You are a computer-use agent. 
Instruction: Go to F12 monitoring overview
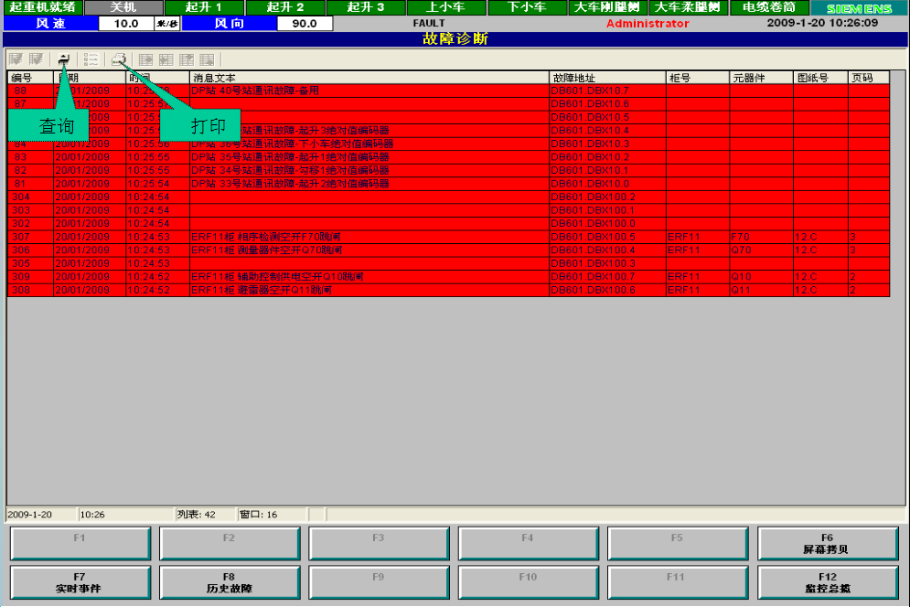[828, 582]
